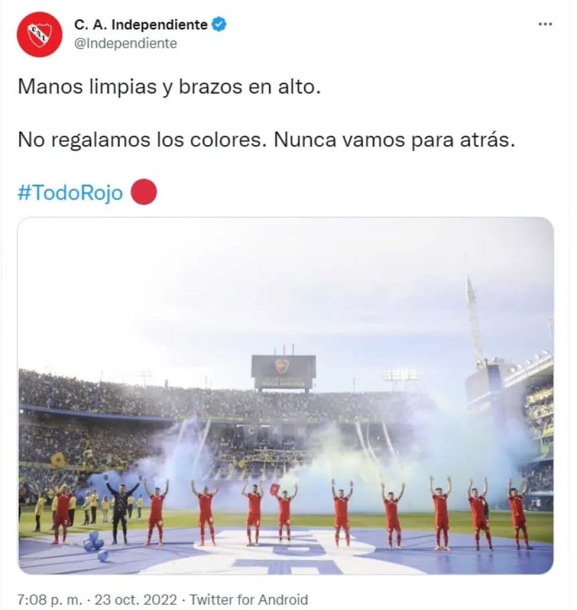Open the C. A. Independiente profile avatar
Viewport: 577px width, 610px height.
click(40, 34)
